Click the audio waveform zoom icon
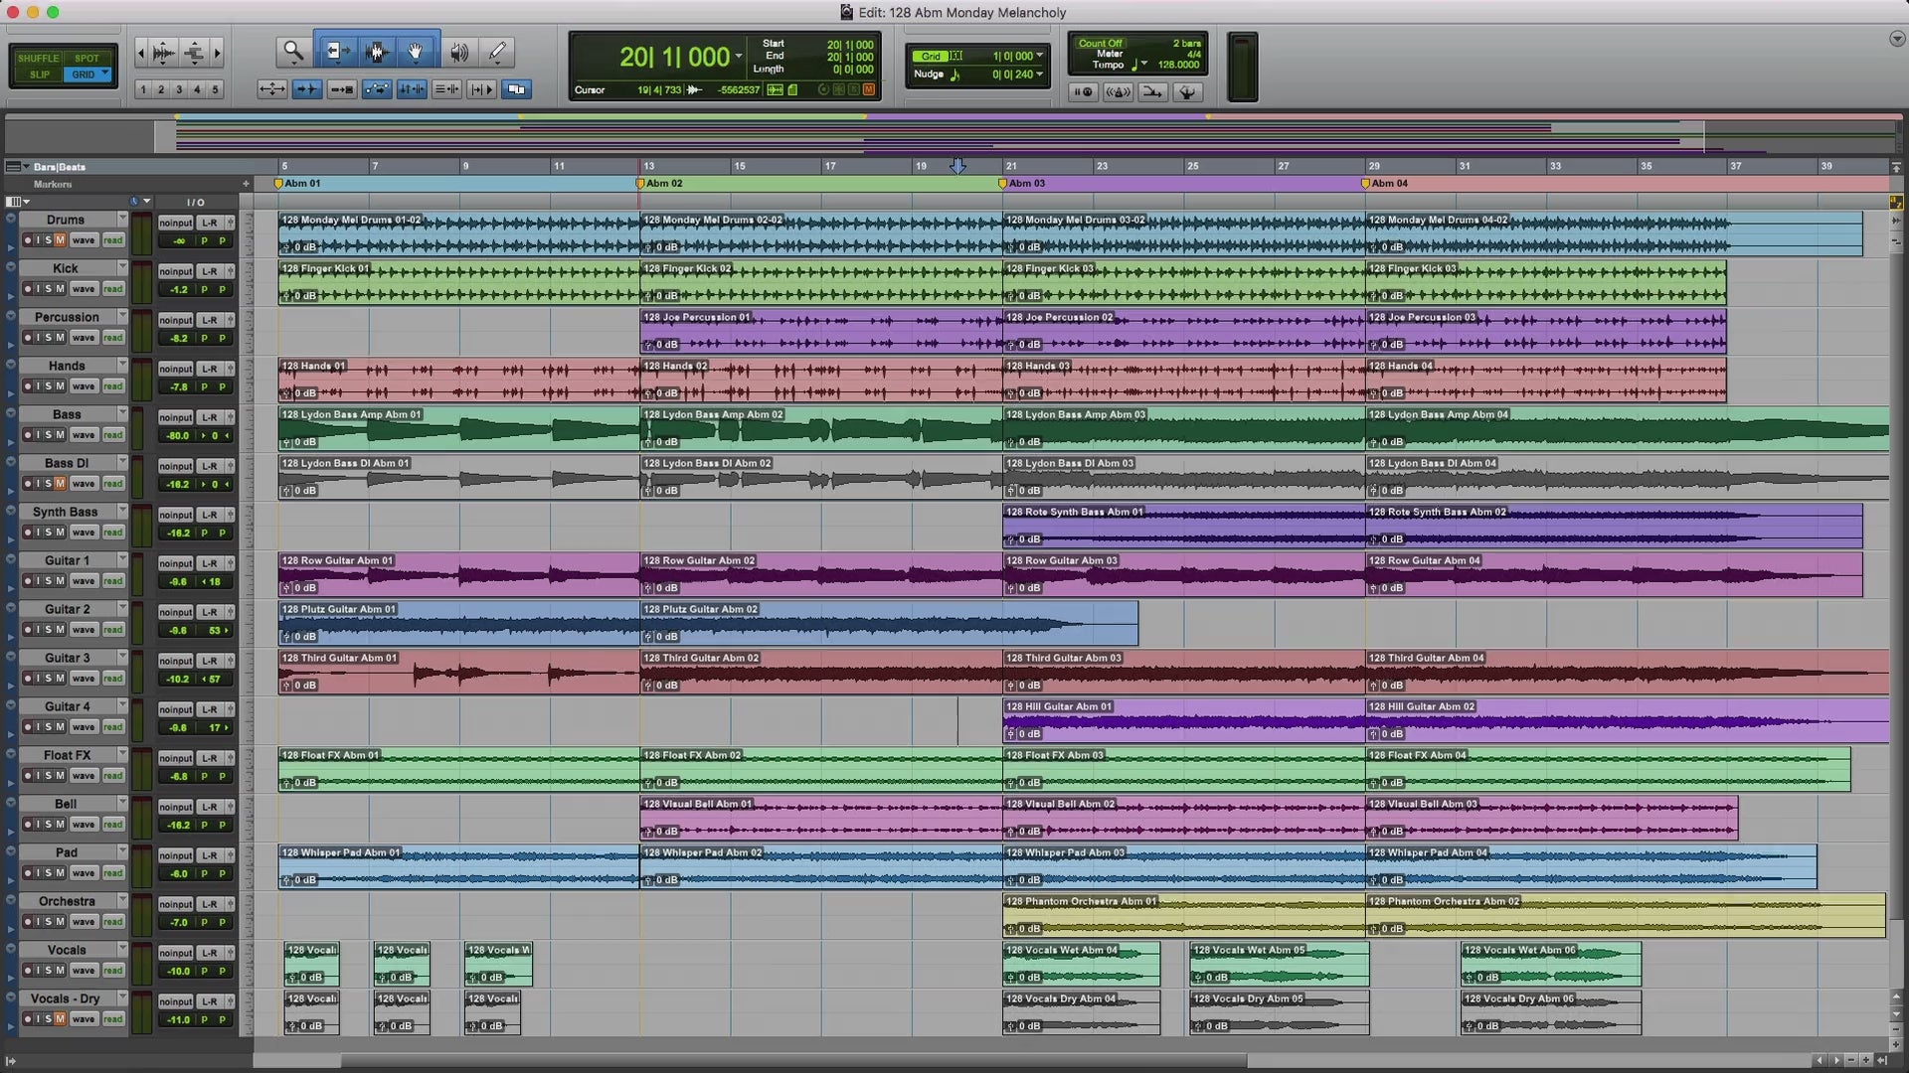Viewport: 1909px width, 1073px height. (x=164, y=53)
